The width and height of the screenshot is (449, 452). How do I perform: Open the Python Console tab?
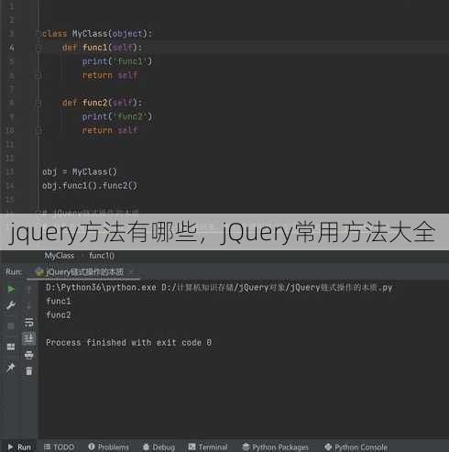[x=356, y=446]
